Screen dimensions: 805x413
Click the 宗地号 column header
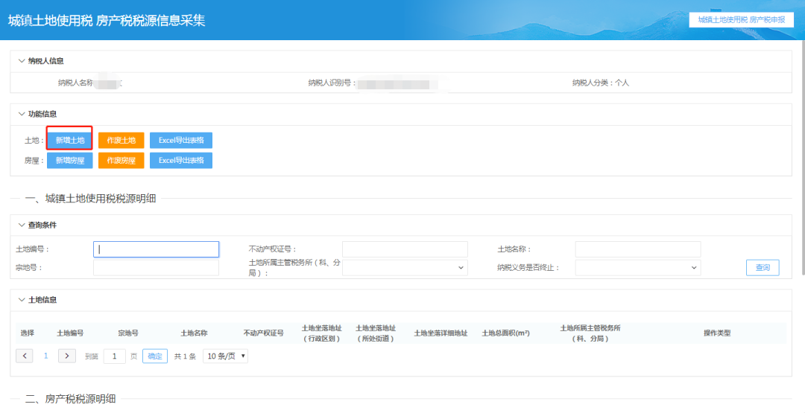(x=128, y=333)
